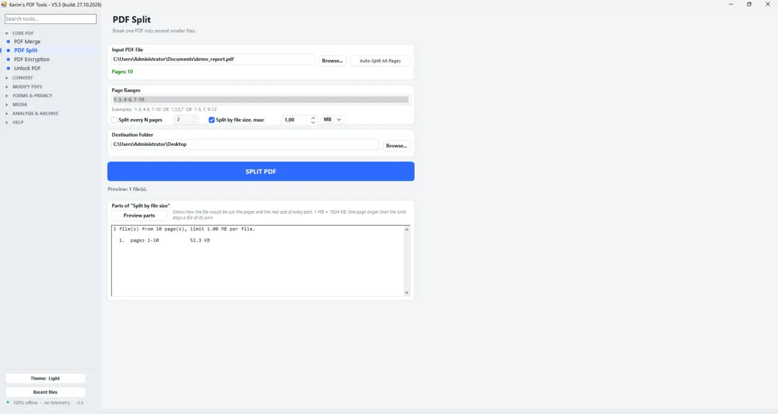This screenshot has width=778, height=414.
Task: Expand the MEDIA category
Action: [20, 105]
